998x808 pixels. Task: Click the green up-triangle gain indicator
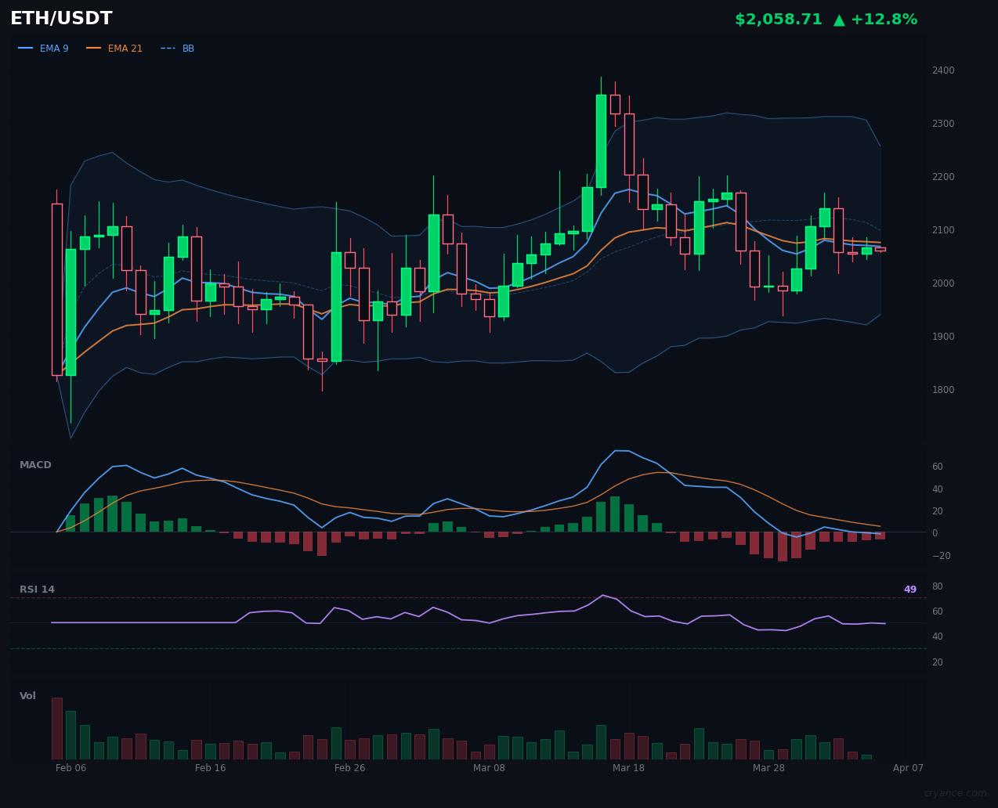pyautogui.click(x=838, y=19)
